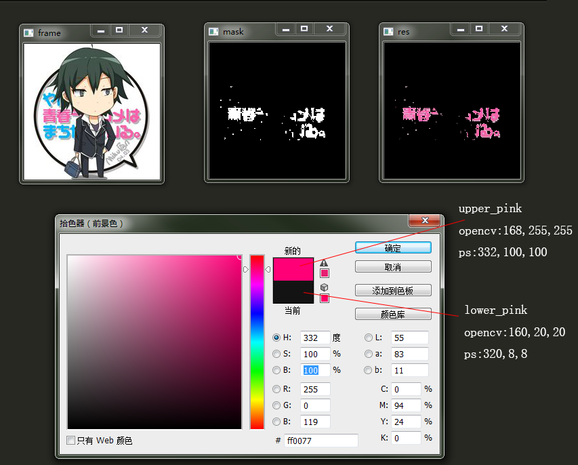Click the 确定 button

(393, 248)
